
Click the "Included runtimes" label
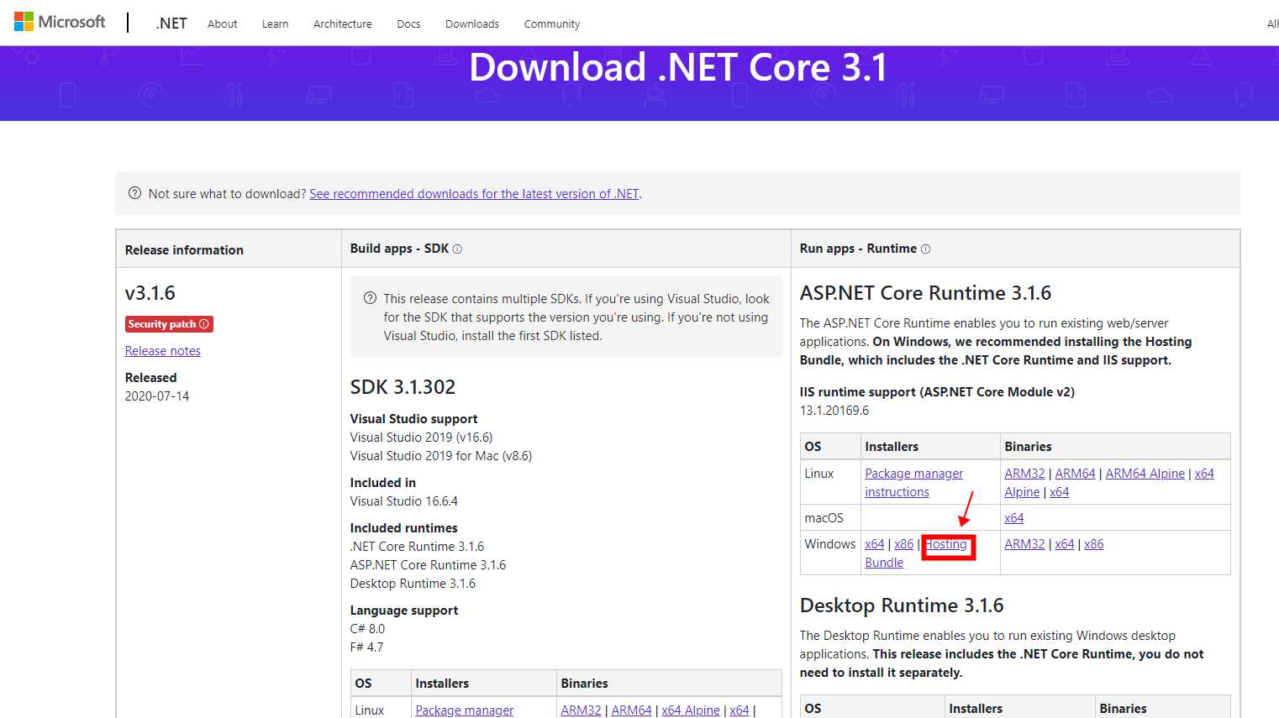tap(404, 528)
